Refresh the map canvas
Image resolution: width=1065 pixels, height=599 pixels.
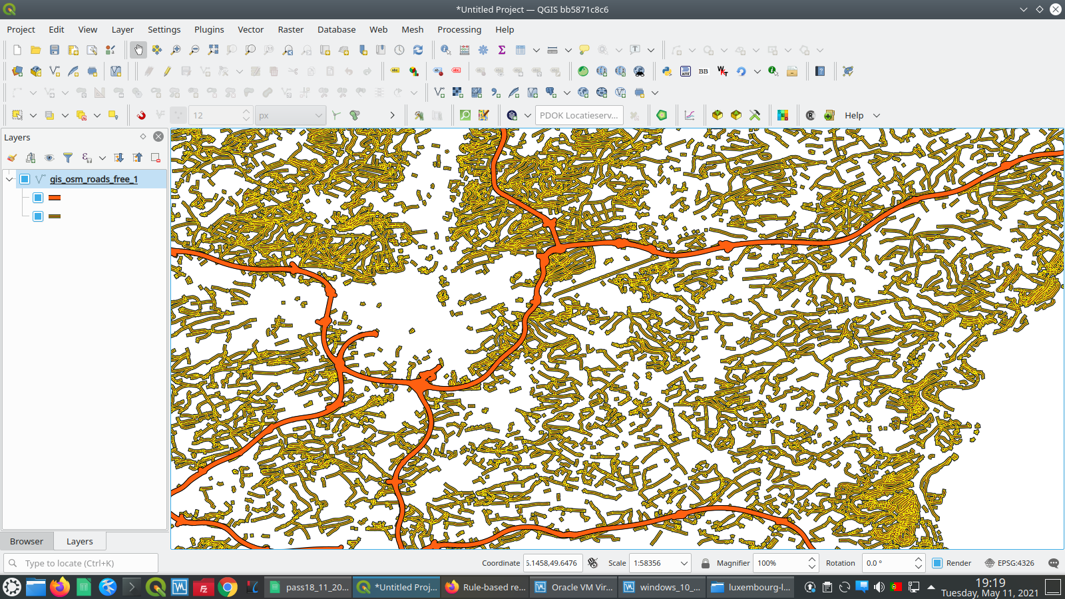(x=418, y=50)
